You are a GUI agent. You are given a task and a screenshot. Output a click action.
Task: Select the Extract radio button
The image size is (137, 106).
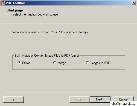(x=19, y=63)
